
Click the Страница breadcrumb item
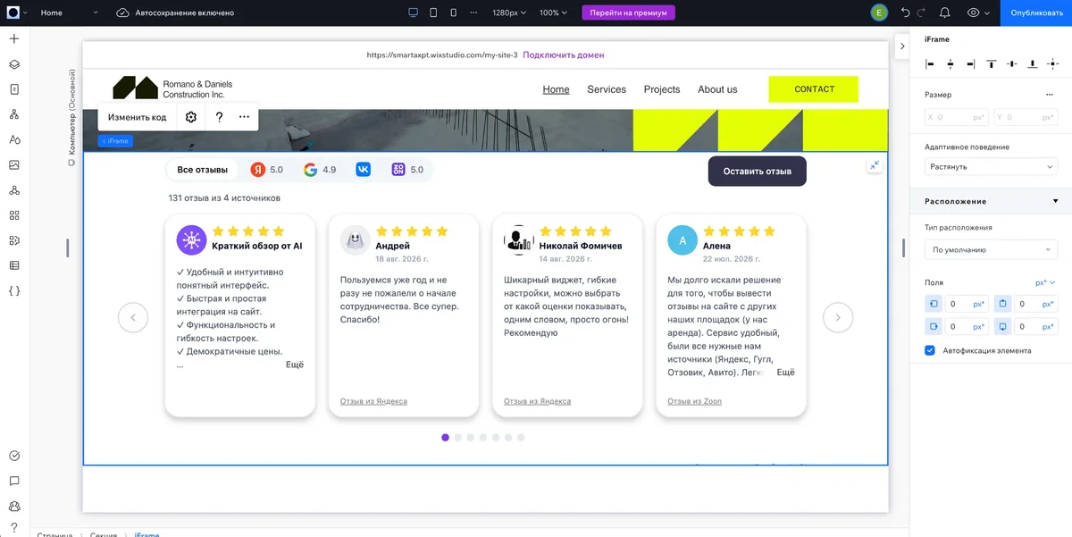55,534
